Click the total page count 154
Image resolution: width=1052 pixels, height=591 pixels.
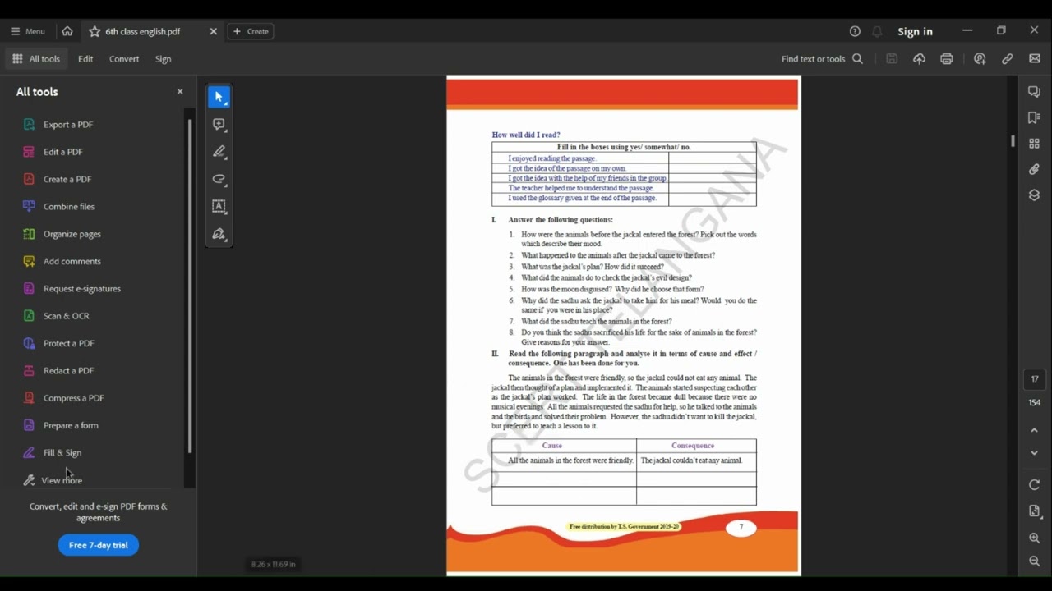(x=1035, y=402)
